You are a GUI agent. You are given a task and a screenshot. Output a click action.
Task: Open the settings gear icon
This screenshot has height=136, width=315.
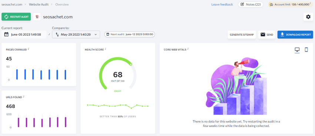308,17
